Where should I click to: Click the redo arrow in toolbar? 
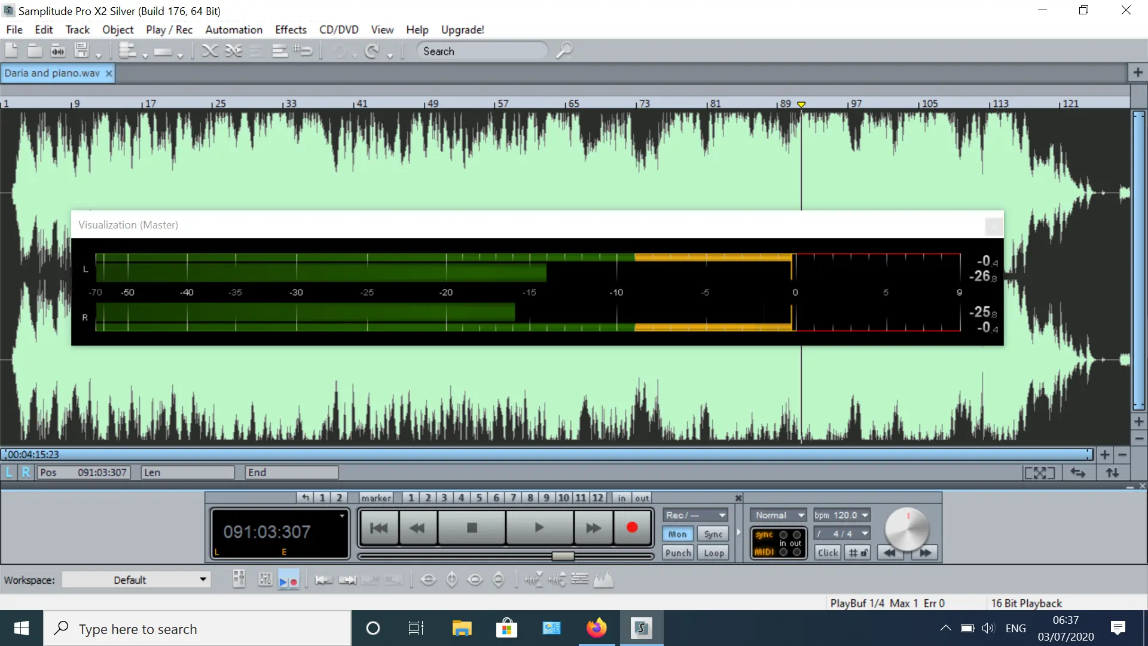click(x=372, y=51)
